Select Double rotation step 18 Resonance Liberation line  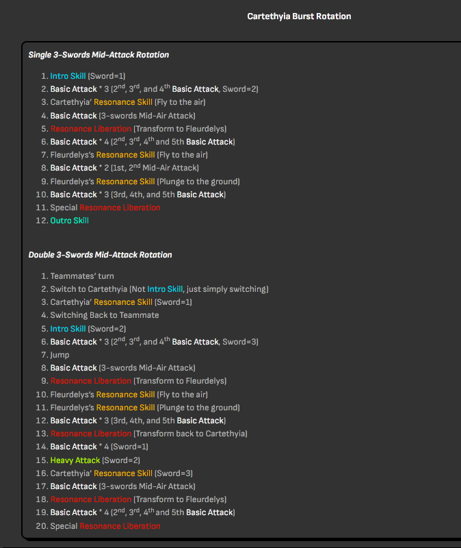click(x=139, y=499)
